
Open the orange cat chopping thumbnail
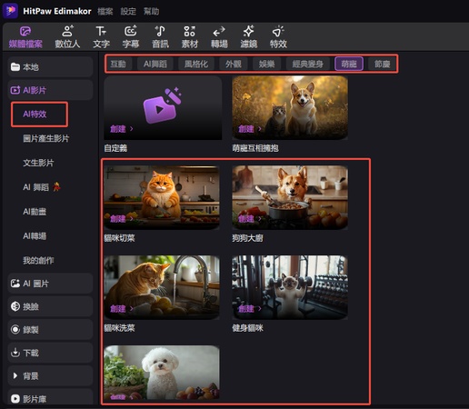coord(162,197)
